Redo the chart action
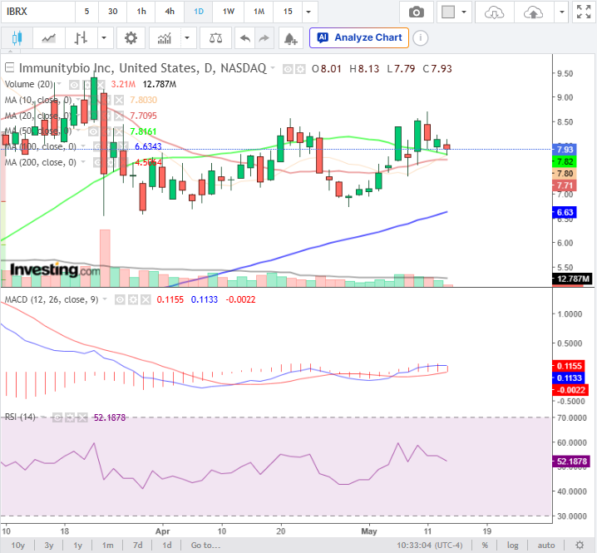Screen dimensions: 597x553 [264, 38]
